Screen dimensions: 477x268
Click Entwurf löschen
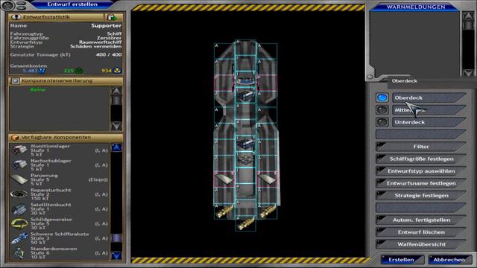pyautogui.click(x=421, y=232)
